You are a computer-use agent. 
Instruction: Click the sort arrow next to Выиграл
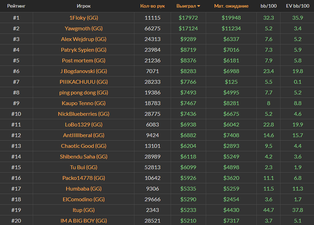pyautogui.click(x=199, y=6)
